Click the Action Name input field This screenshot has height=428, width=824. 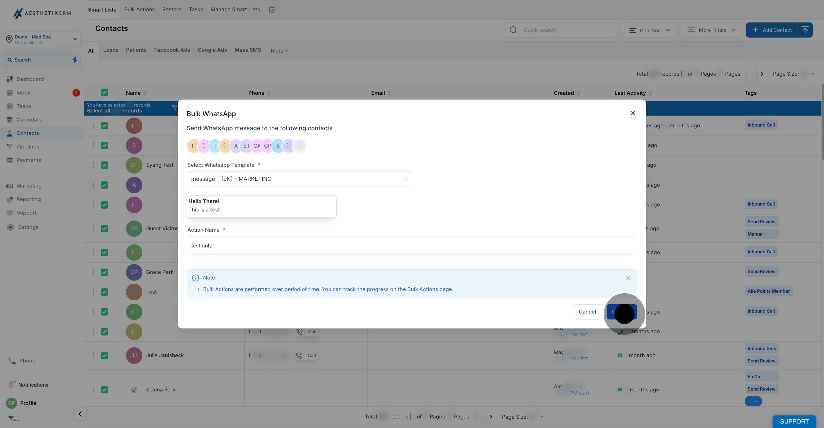(412, 246)
